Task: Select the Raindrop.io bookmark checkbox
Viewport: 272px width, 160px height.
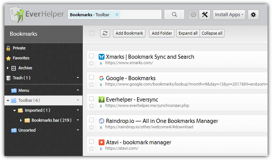Action: point(92,120)
